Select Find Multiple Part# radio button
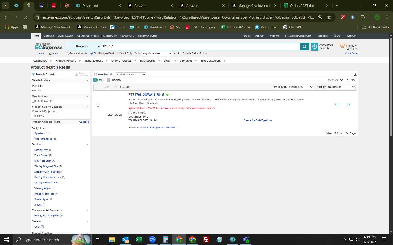Viewport: 393px width, 245px height. [92, 53]
